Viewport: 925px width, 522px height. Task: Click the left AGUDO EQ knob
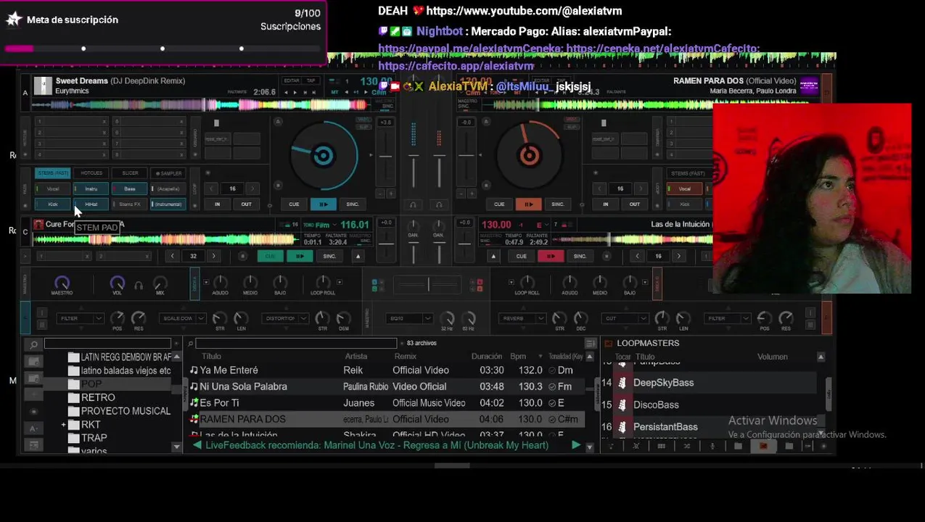[220, 282]
